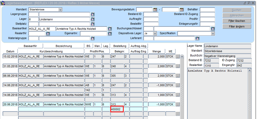Viewport: 257px width, 119px height.
Task: Open the lookup icon beside Lager Lindemann
Action: pyautogui.click(x=92, y=19)
